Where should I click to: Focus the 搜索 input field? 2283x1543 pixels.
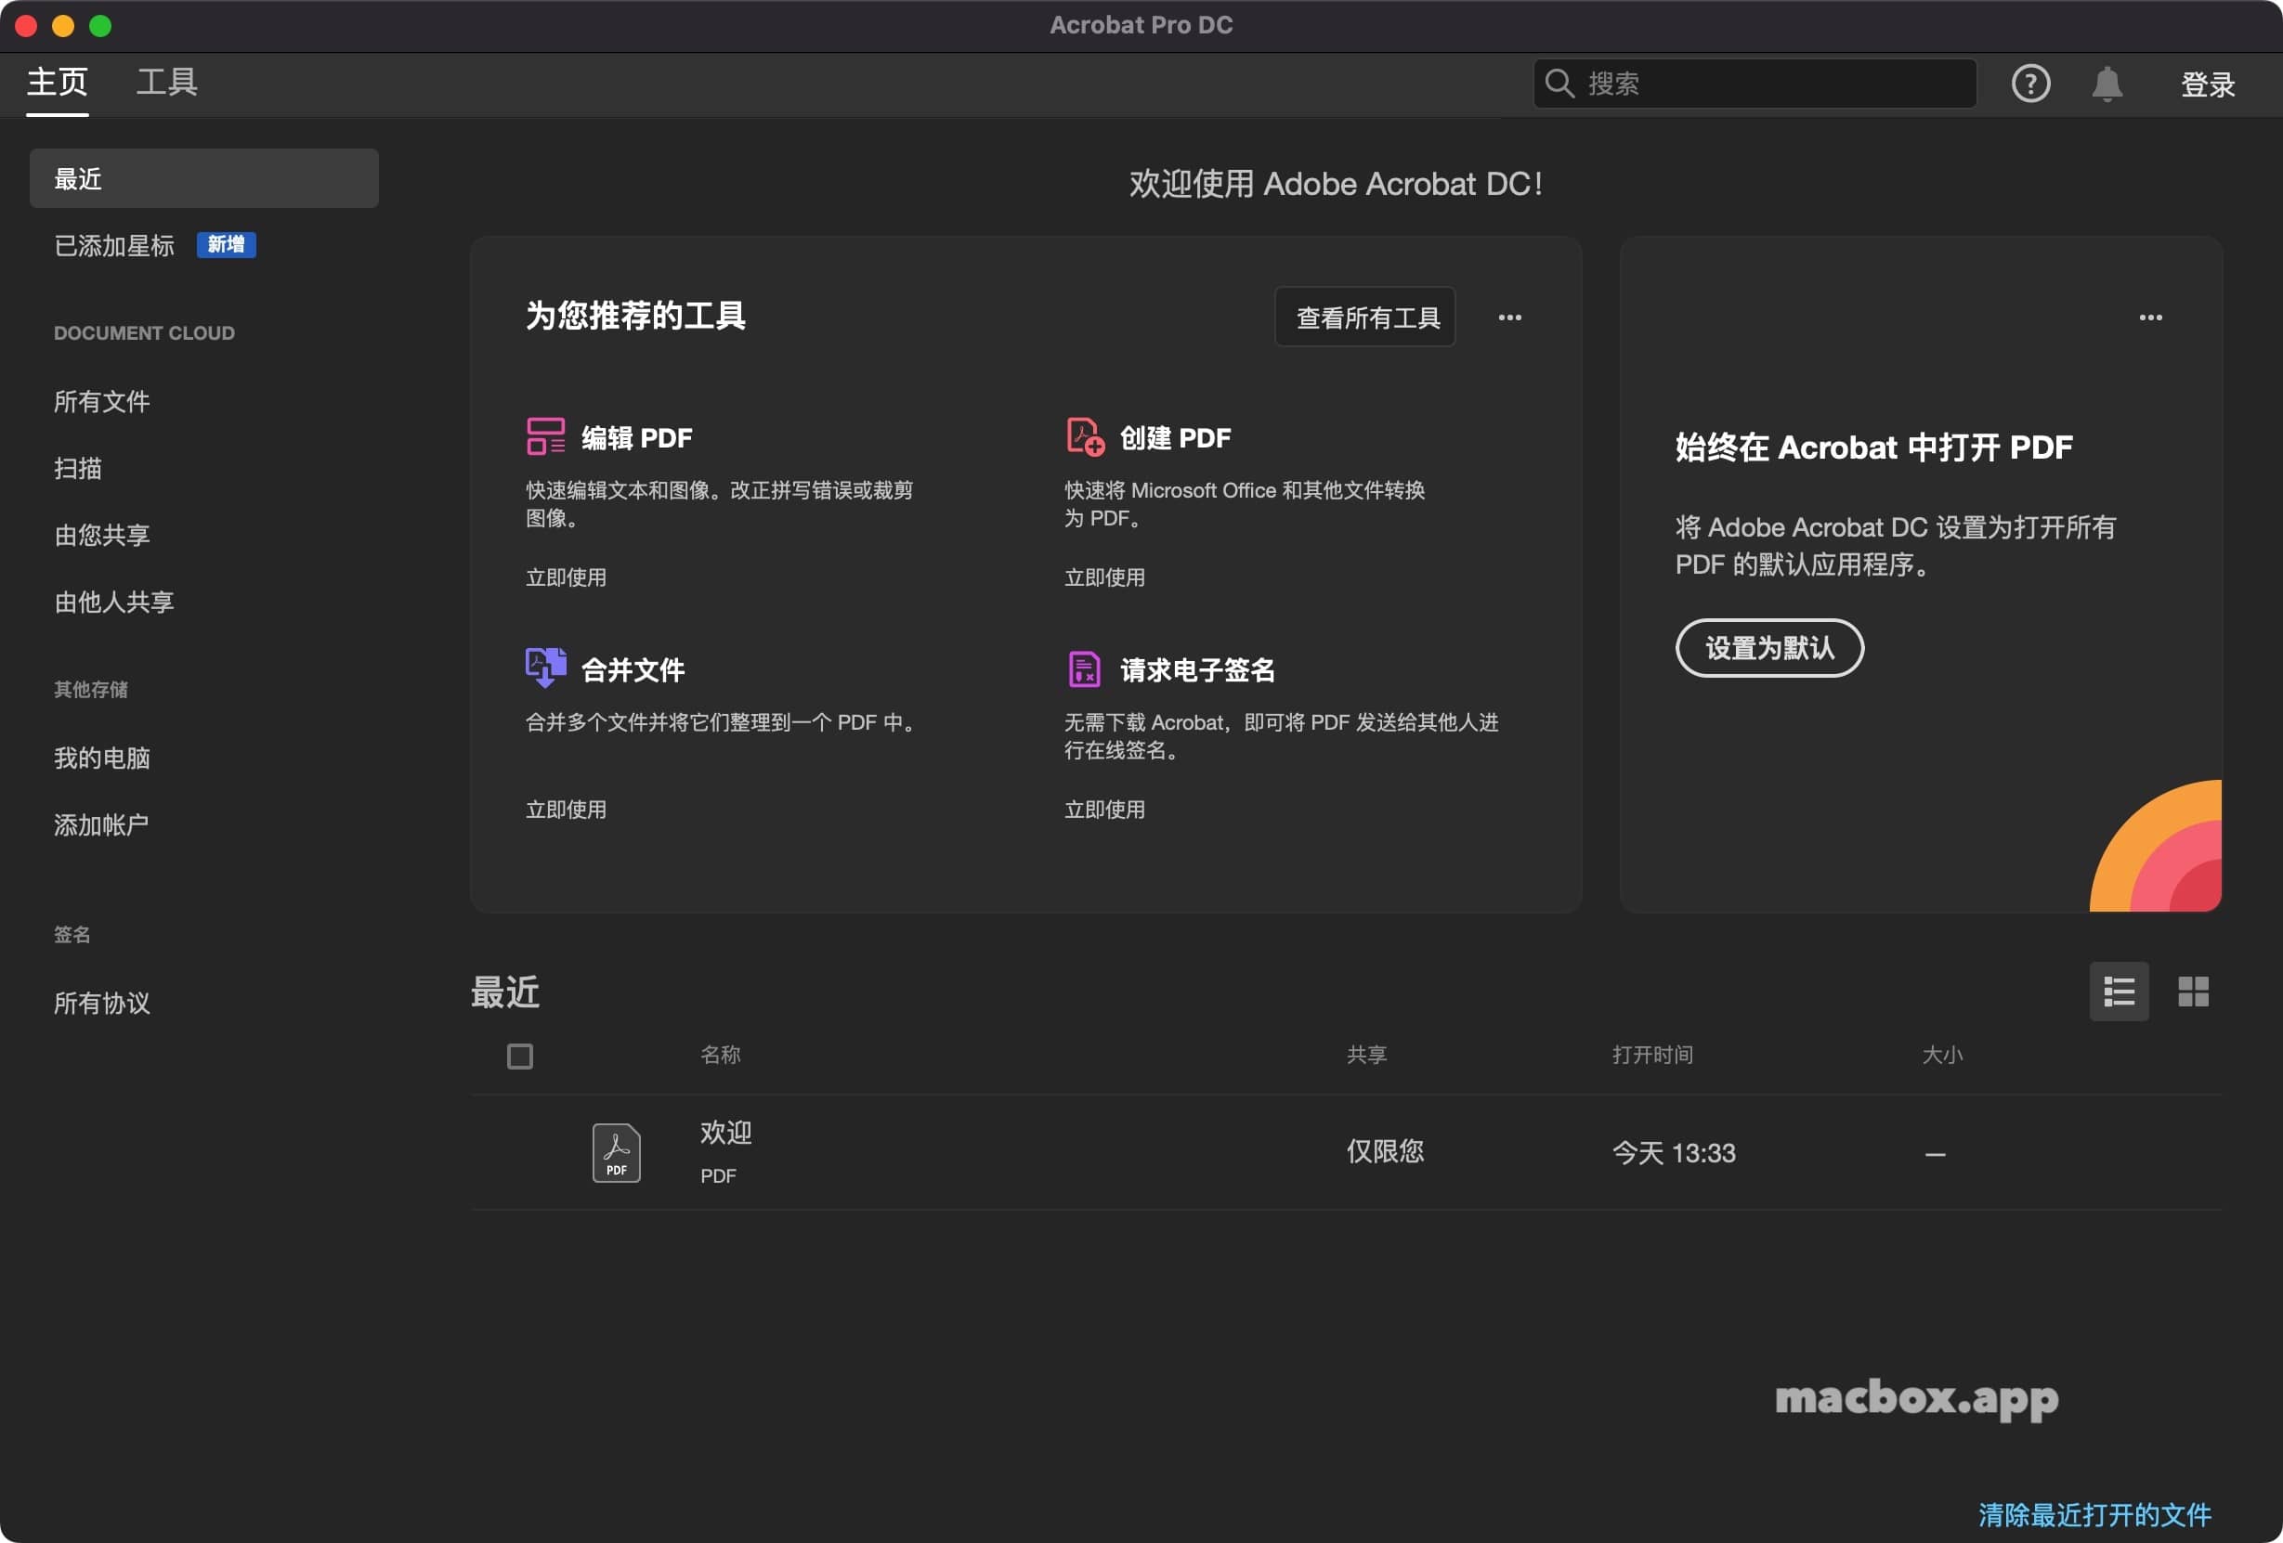[x=1755, y=84]
